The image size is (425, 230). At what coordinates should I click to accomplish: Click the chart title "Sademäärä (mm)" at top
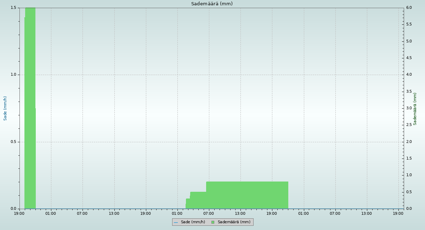click(x=212, y=4)
